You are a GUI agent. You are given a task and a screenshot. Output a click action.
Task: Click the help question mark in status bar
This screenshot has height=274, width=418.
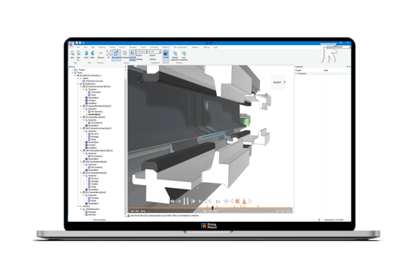(319, 220)
